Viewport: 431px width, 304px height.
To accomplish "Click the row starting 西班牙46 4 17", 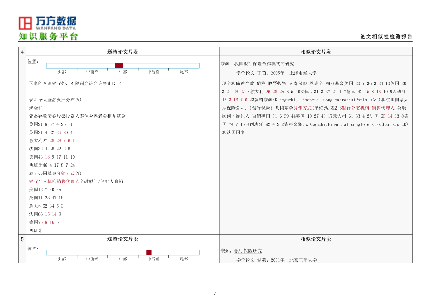I will click(52, 165).
